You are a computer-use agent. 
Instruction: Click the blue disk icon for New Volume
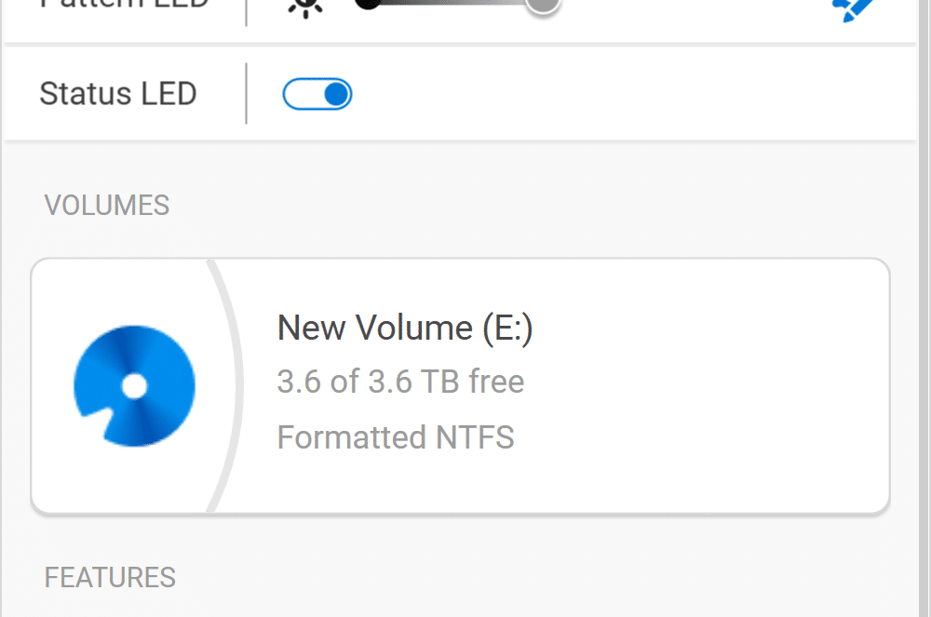134,385
